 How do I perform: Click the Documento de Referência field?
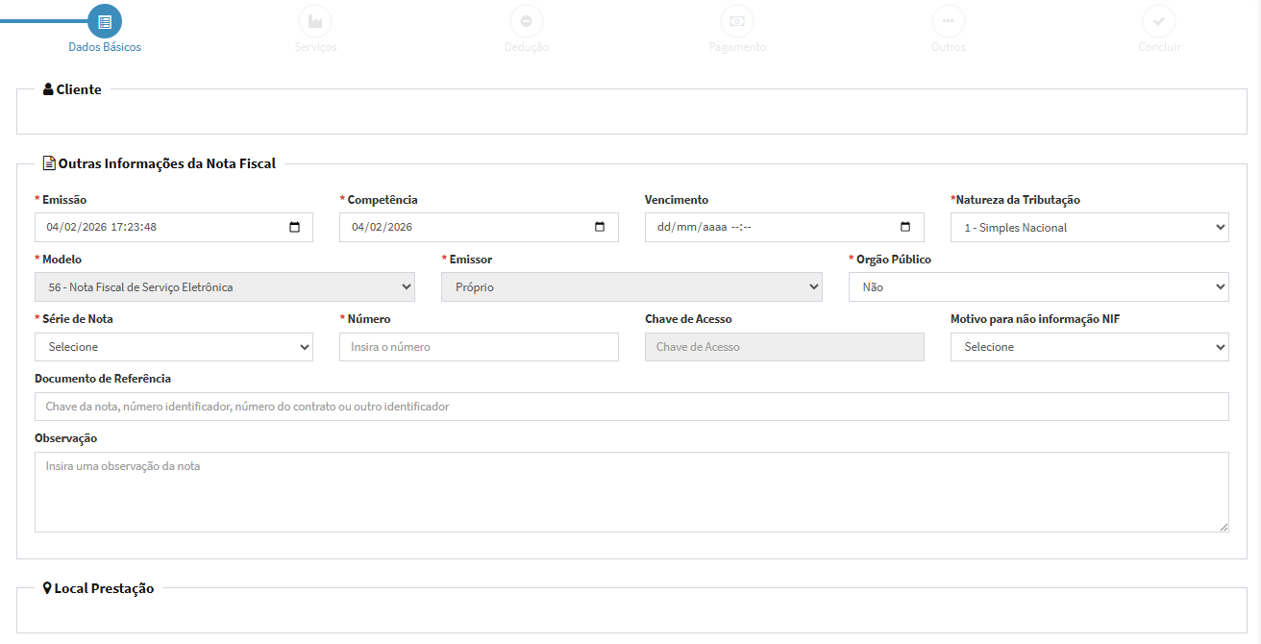click(x=631, y=407)
